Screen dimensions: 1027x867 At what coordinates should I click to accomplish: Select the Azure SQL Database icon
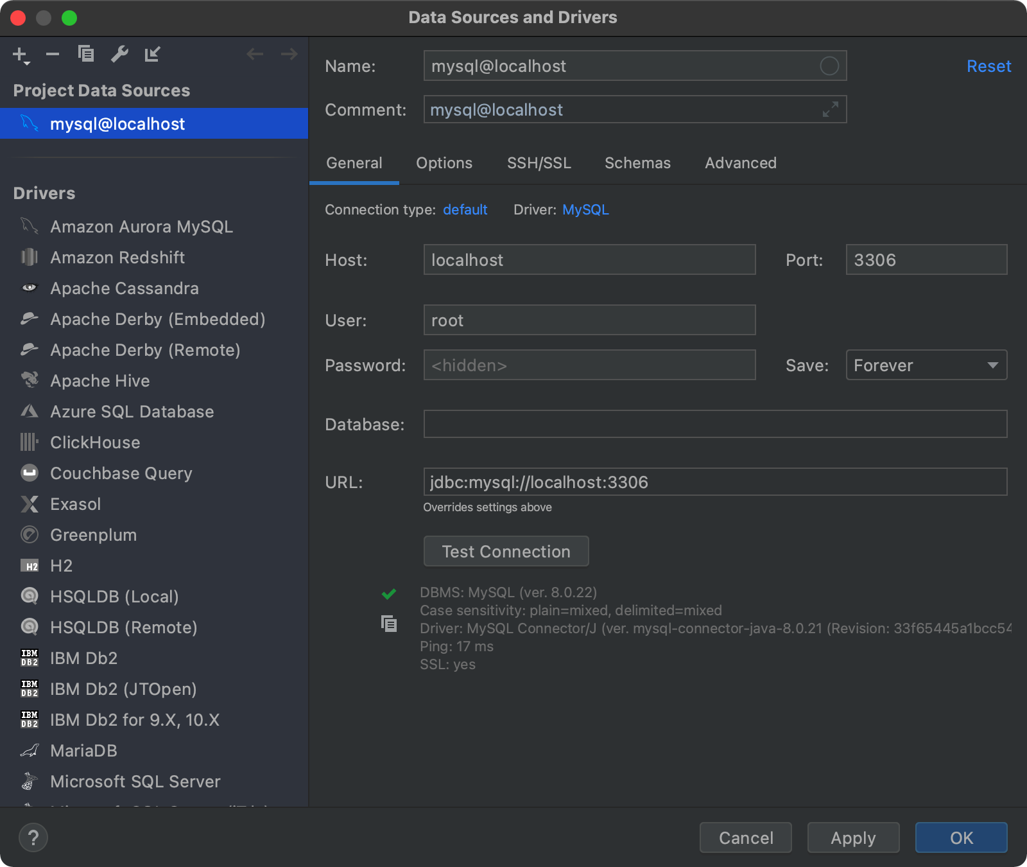[30, 411]
